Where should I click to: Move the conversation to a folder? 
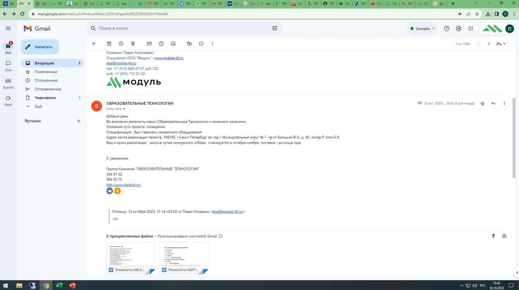click(x=190, y=43)
